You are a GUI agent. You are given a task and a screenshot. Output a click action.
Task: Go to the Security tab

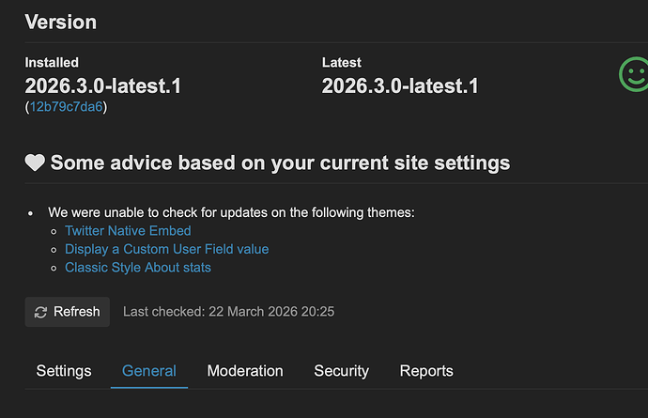[x=341, y=371]
